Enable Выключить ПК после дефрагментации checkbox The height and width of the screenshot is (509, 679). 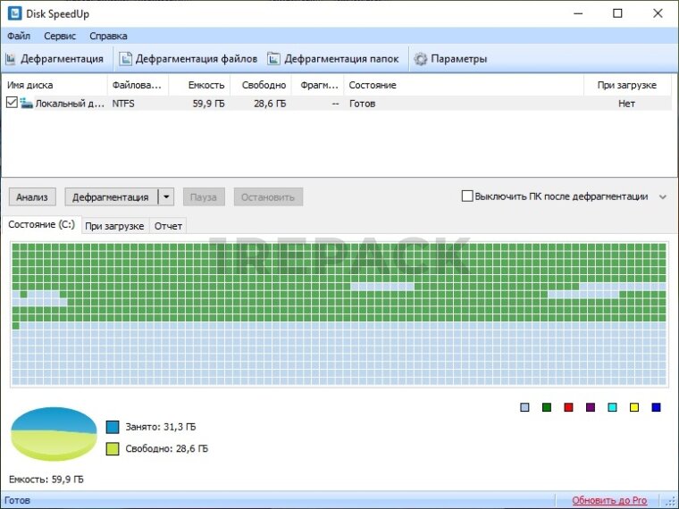click(x=466, y=196)
